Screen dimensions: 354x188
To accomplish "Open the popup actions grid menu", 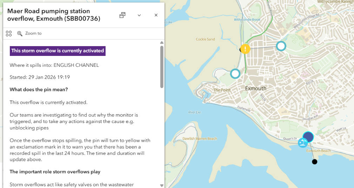I will (x=9, y=34).
